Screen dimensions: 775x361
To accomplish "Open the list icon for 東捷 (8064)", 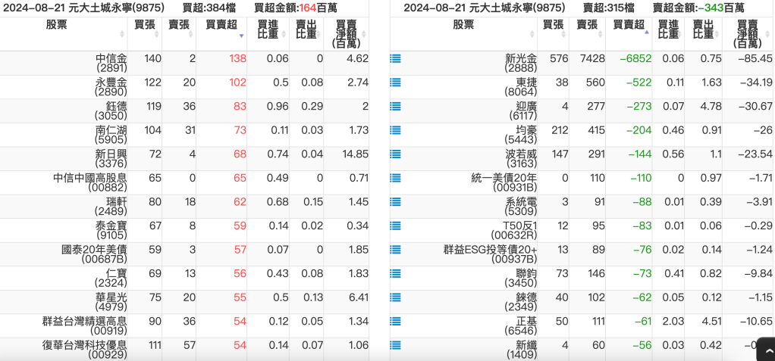I will [395, 82].
